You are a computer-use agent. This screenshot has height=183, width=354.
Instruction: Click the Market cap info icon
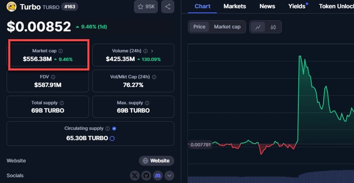[61, 51]
